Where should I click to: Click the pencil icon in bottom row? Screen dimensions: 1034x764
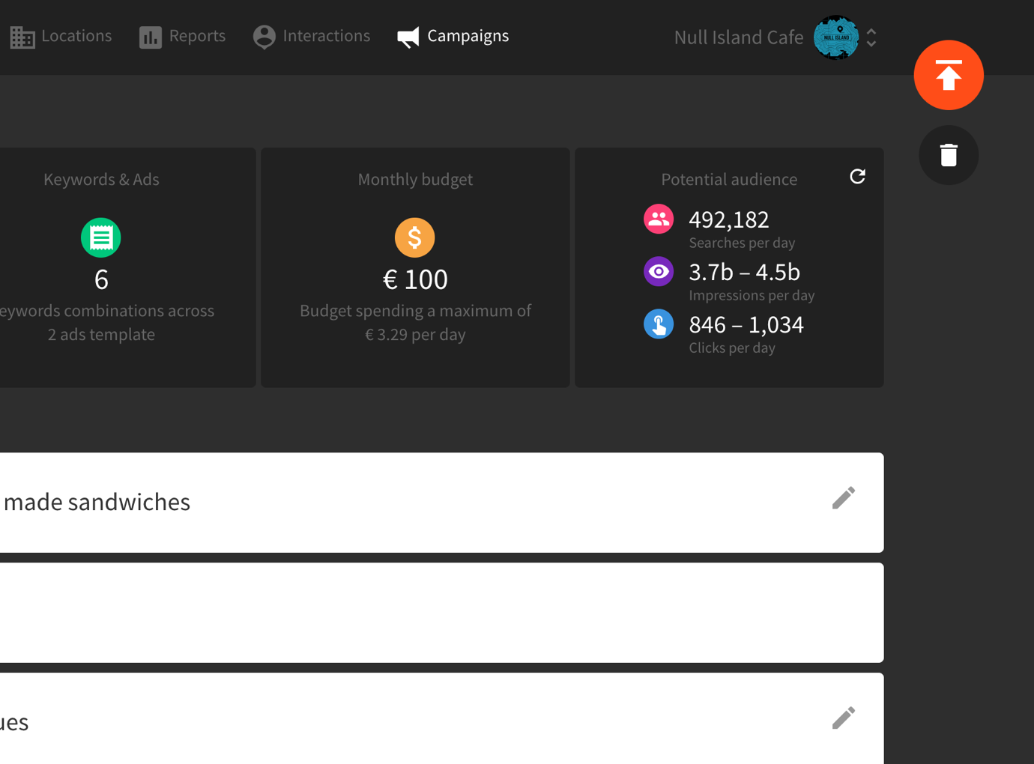843,718
